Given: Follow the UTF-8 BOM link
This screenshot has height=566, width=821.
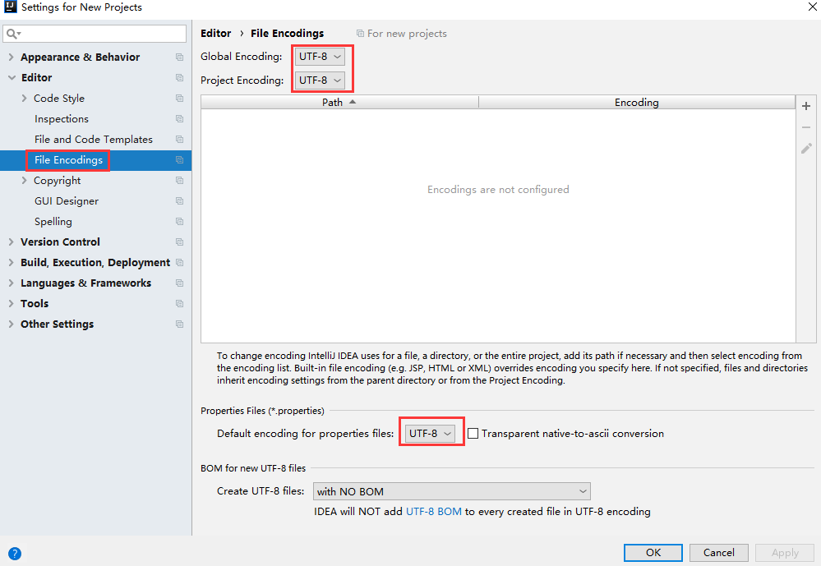Looking at the screenshot, I should point(434,512).
